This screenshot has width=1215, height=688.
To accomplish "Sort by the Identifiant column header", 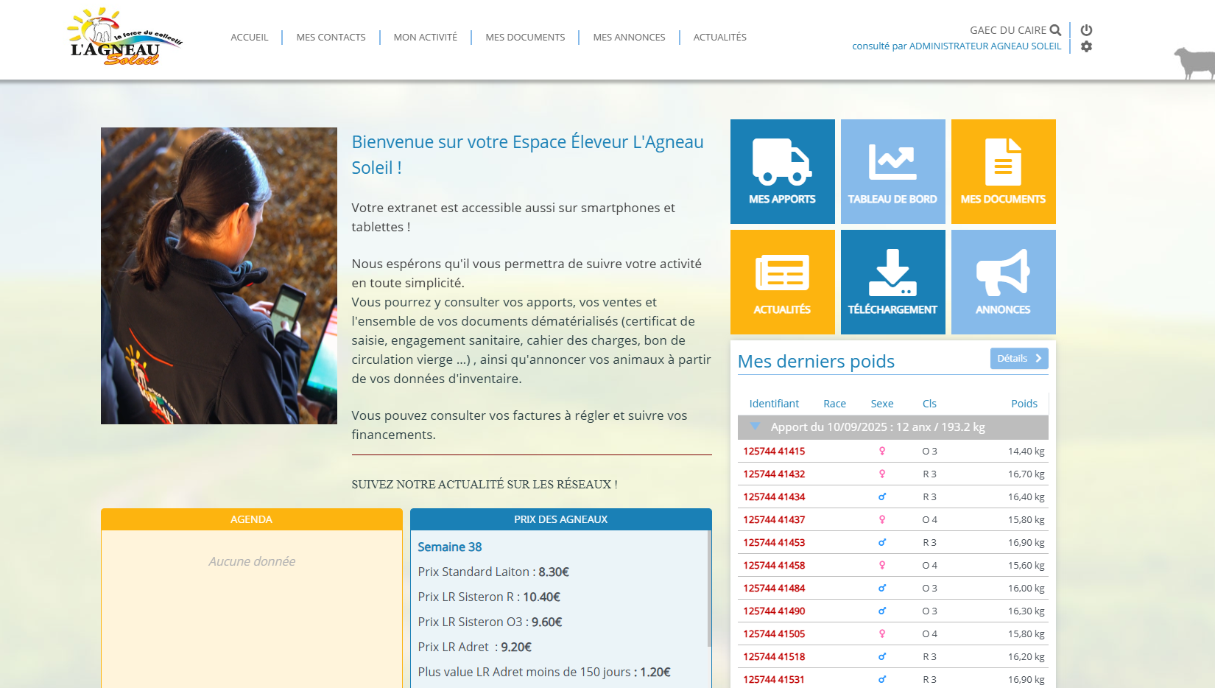I will coord(774,404).
